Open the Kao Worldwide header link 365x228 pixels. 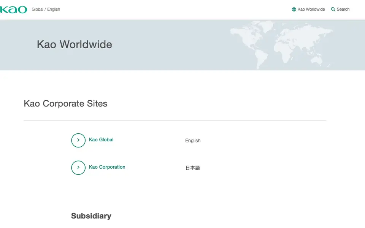click(308, 9)
